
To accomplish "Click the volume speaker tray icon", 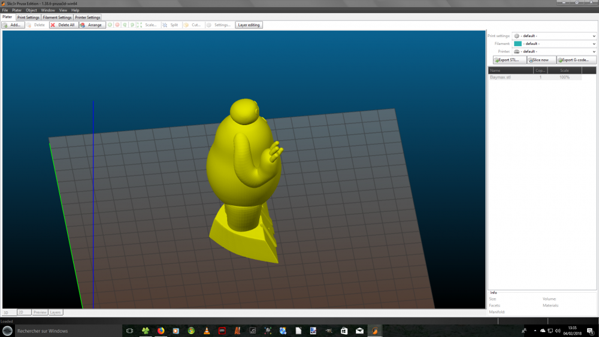I will (x=558, y=331).
